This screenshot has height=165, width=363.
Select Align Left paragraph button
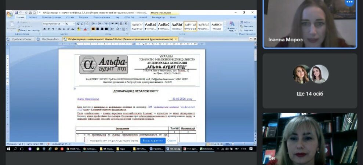point(93,29)
